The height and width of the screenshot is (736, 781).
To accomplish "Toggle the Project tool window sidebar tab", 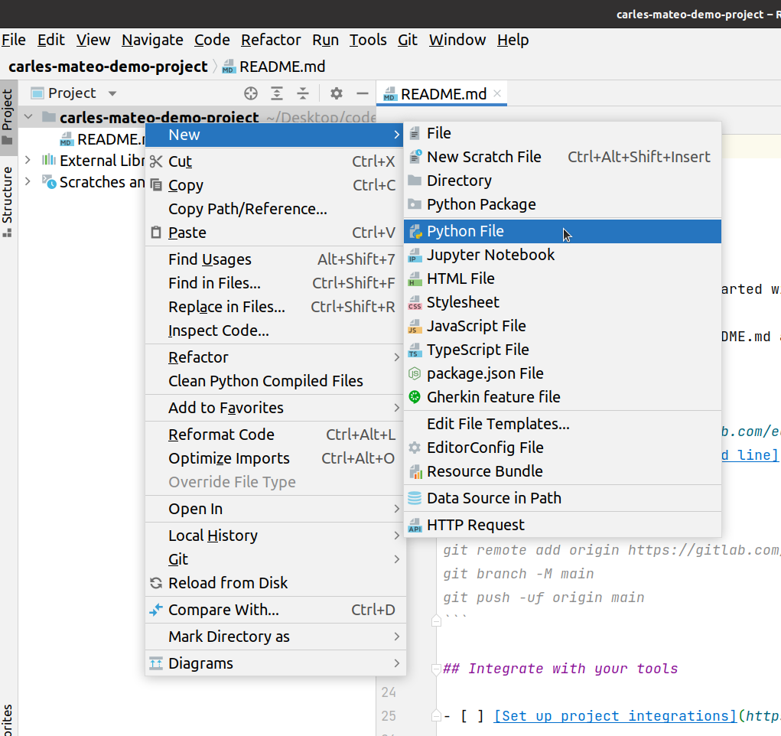I will pos(8,116).
